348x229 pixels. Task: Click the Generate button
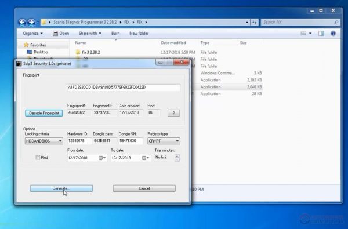pyautogui.click(x=61, y=188)
